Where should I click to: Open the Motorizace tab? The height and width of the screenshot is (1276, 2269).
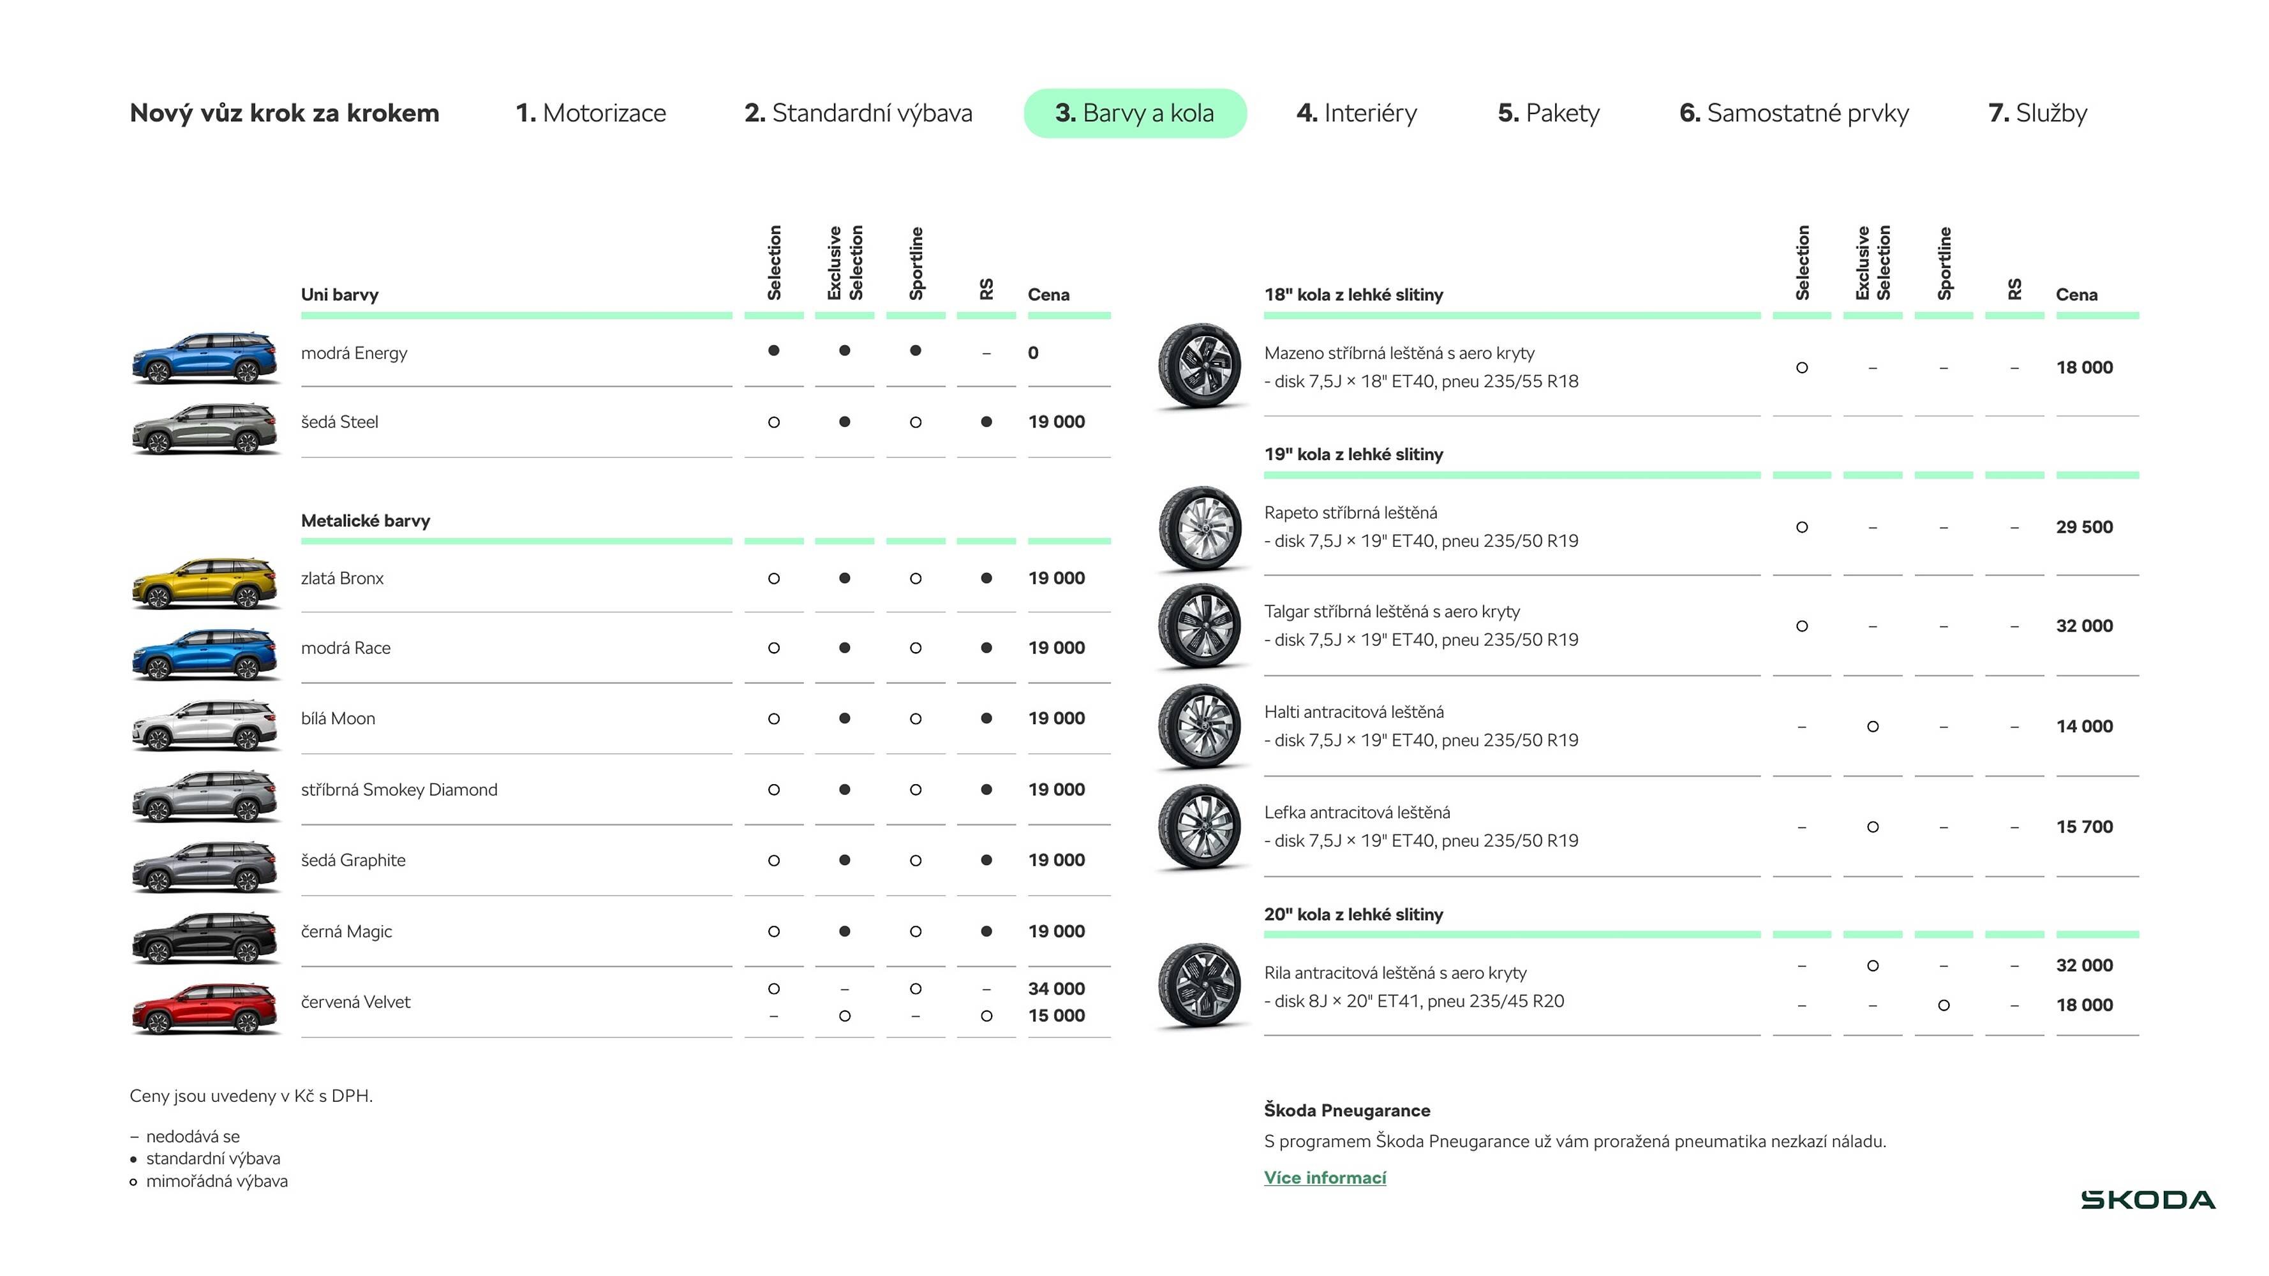pyautogui.click(x=590, y=113)
